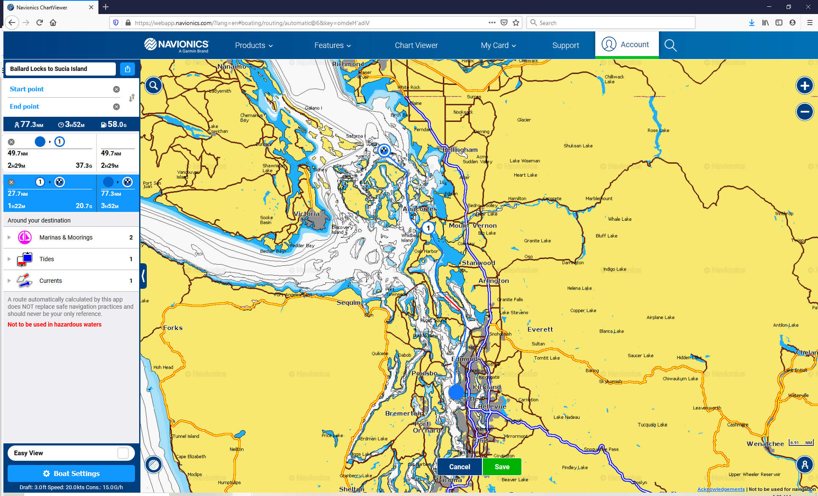Open the Products dropdown menu
This screenshot has height=496, width=818.
click(x=254, y=45)
